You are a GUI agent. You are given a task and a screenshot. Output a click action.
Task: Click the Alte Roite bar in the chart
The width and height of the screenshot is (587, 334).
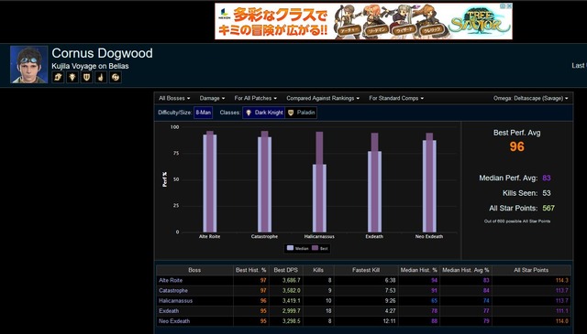coord(210,181)
